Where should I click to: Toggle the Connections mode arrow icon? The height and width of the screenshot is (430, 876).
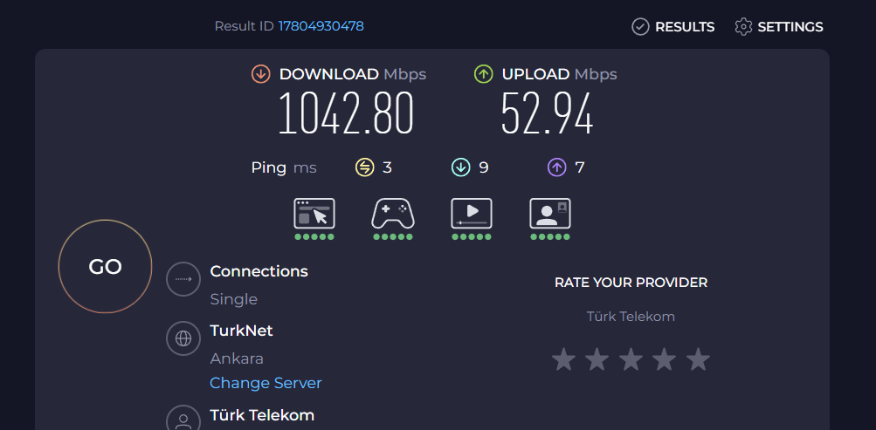(183, 279)
